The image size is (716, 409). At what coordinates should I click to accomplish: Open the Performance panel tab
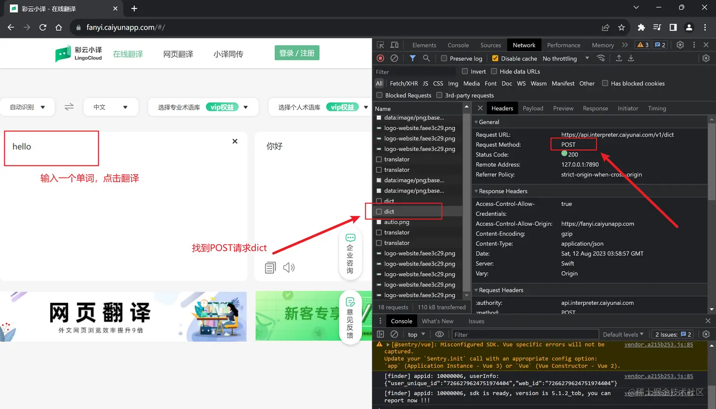tap(564, 45)
